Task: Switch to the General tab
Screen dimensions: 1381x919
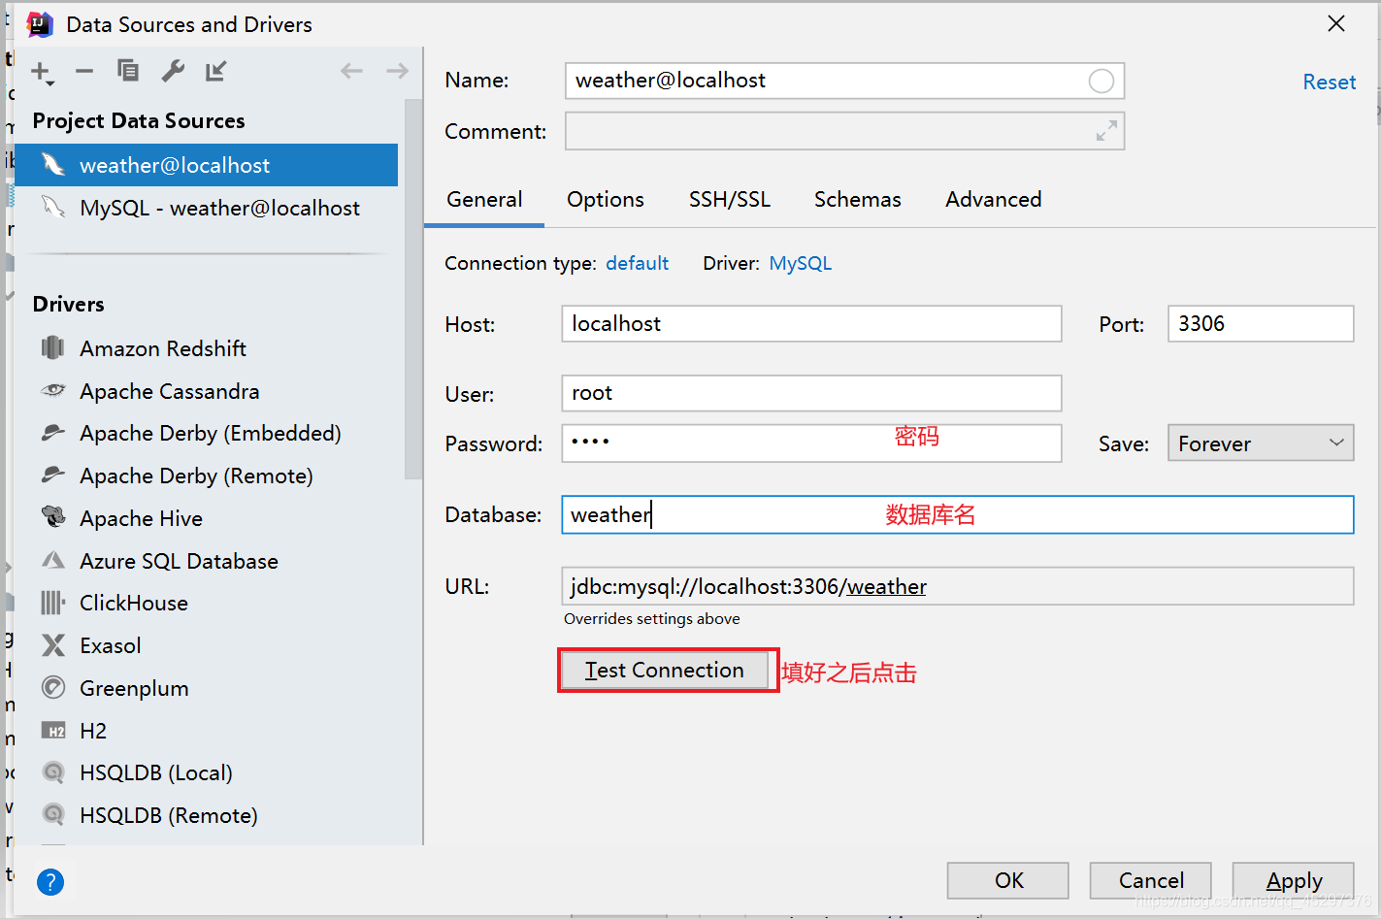Action: point(484,200)
